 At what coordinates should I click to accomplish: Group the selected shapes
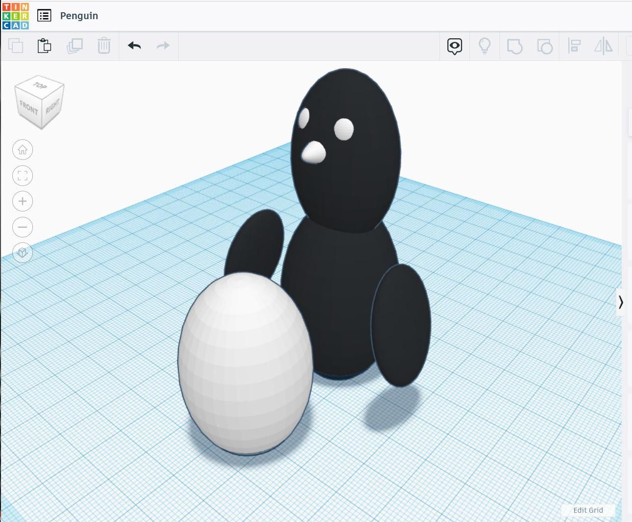point(515,46)
